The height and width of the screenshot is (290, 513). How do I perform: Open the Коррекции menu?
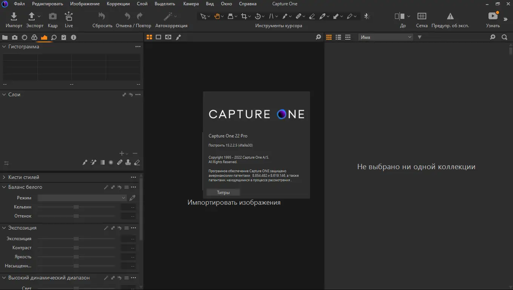(x=118, y=4)
